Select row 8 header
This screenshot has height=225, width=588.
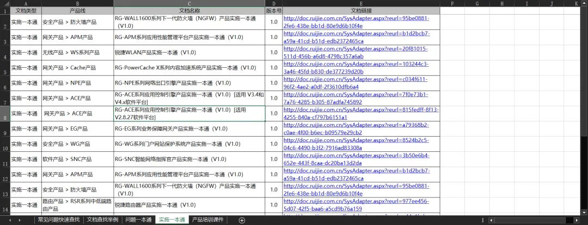pos(5,113)
